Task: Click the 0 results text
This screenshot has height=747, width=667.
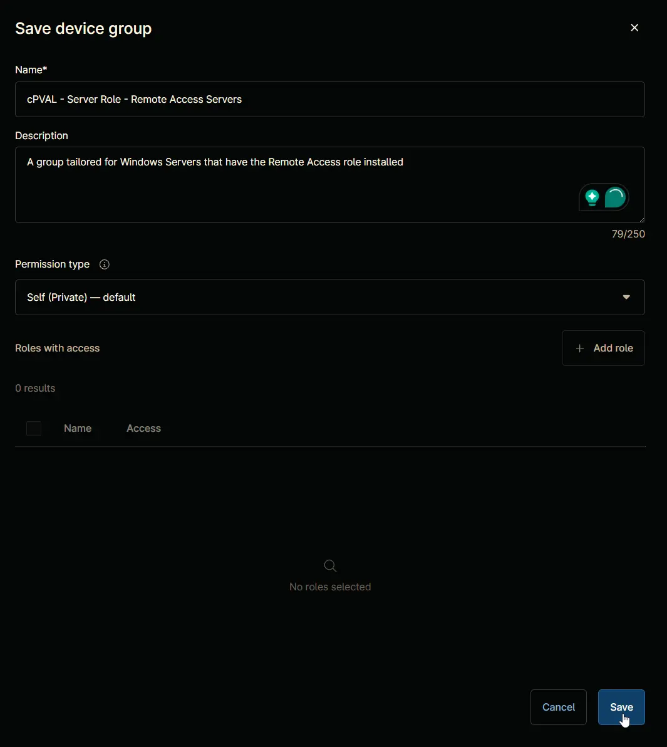Action: pos(35,389)
